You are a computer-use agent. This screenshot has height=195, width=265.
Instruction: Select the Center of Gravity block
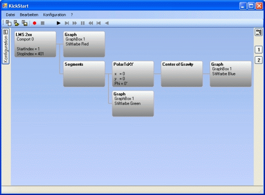pyautogui.click(x=182, y=74)
